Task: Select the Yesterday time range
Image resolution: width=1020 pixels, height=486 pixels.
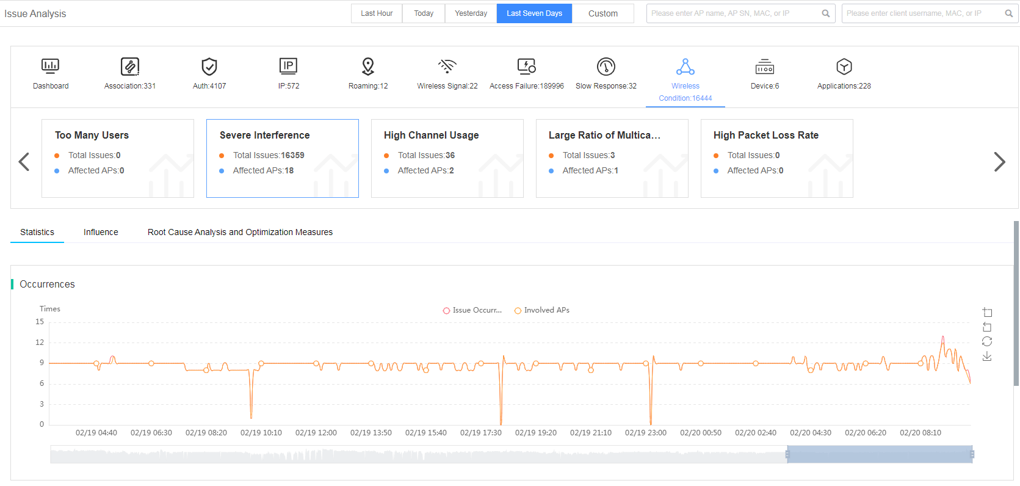Action: (471, 13)
